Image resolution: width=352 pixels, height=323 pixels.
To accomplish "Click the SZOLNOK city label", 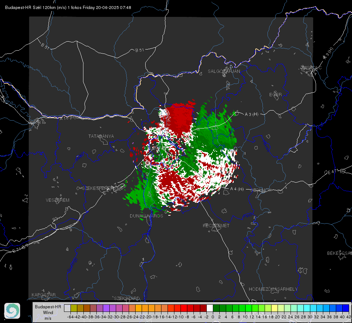I will pos(261,190).
